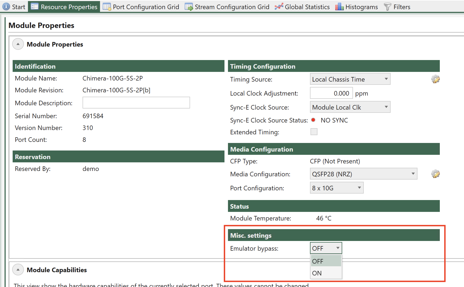Click the Global Statistics chart icon
Viewport: 464px width, 287px height.
click(x=279, y=7)
